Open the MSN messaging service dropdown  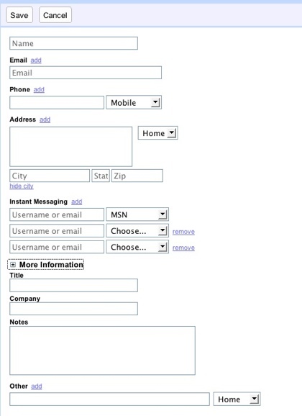click(x=137, y=214)
